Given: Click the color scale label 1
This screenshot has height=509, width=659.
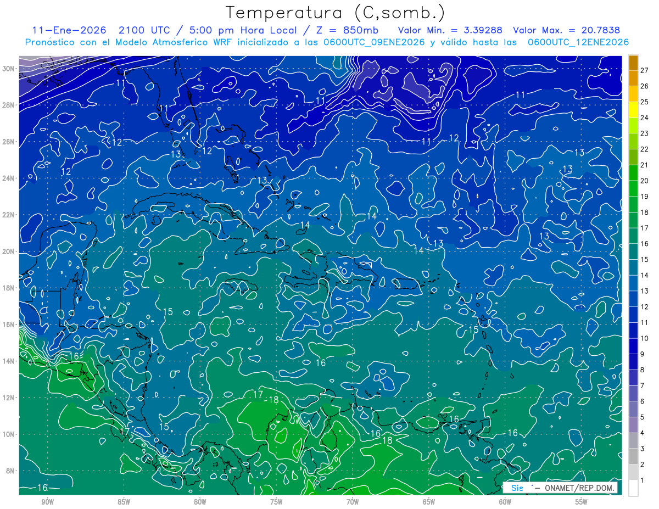Looking at the screenshot, I should [643, 480].
